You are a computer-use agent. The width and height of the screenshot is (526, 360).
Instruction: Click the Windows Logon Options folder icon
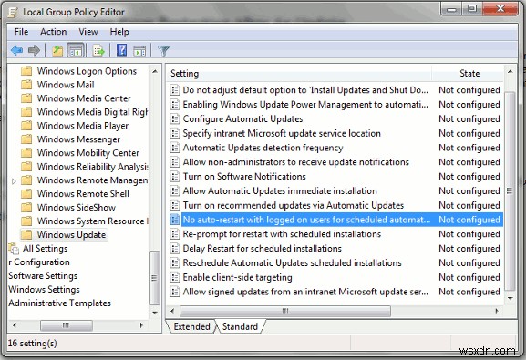coord(26,71)
